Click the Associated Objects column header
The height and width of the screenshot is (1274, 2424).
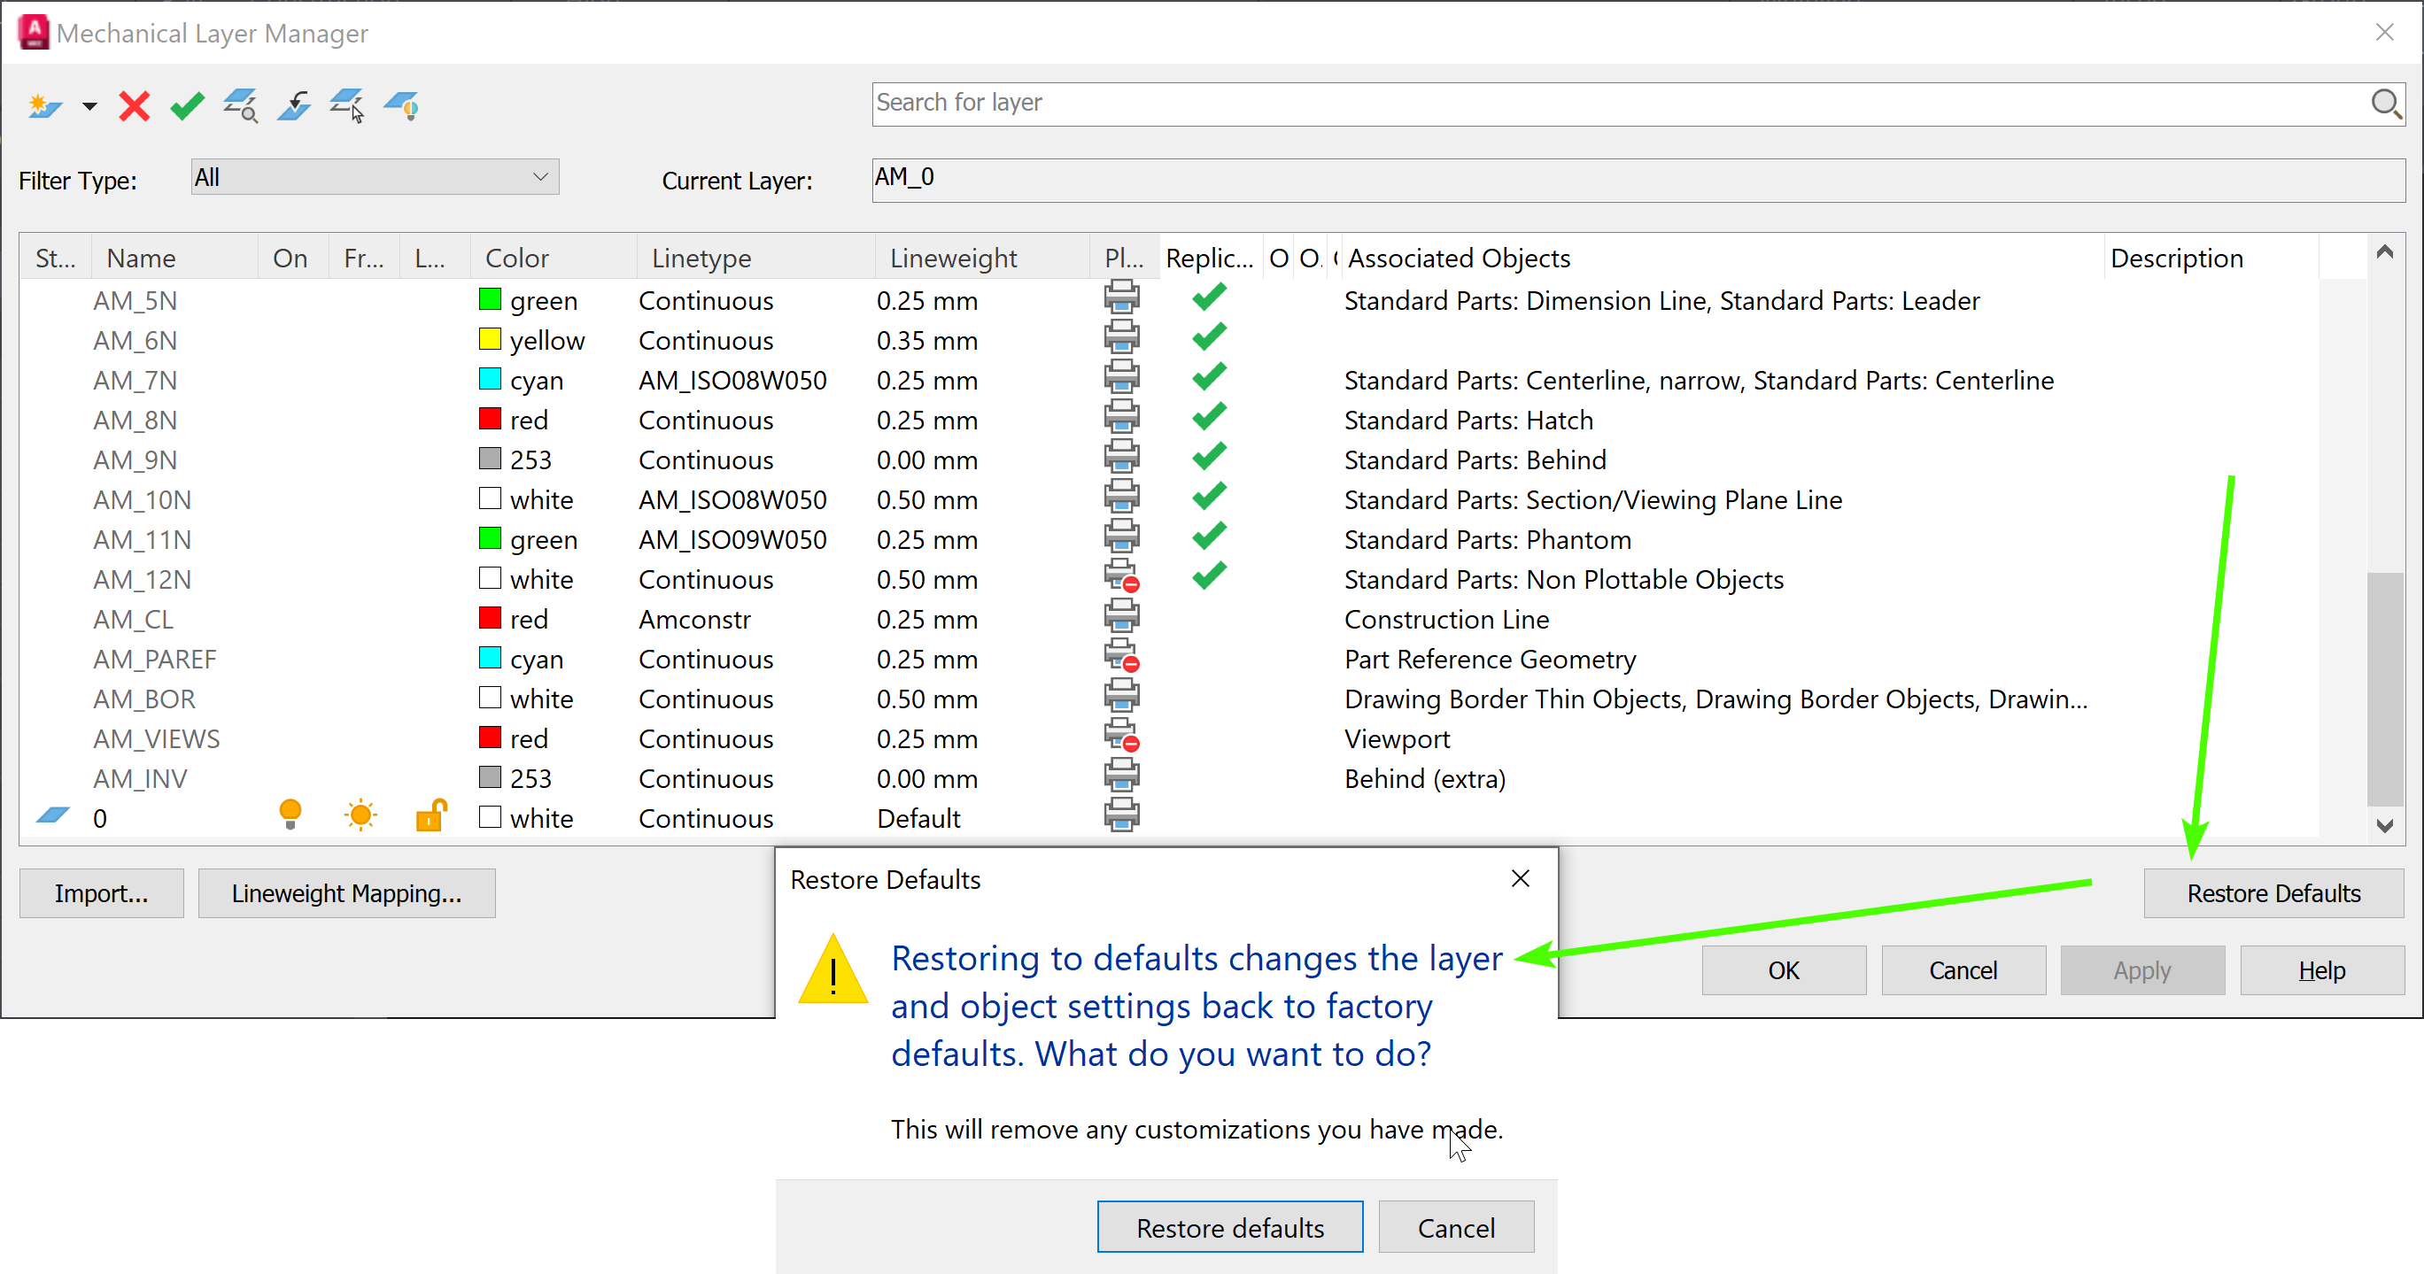(x=1459, y=258)
